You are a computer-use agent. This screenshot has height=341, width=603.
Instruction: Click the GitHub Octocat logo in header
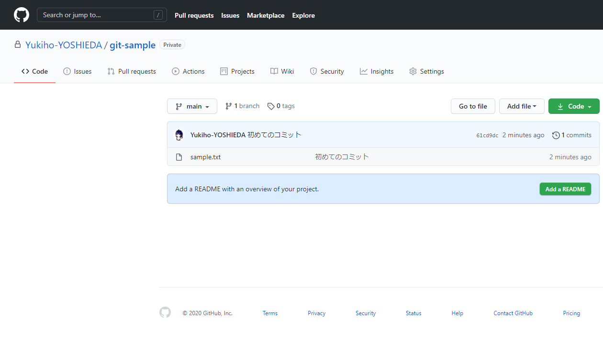click(22, 15)
